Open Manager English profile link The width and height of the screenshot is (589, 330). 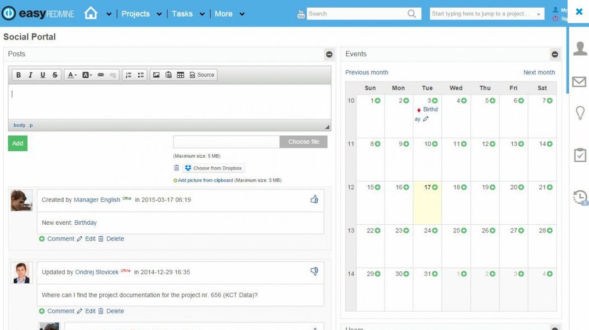[x=97, y=200]
